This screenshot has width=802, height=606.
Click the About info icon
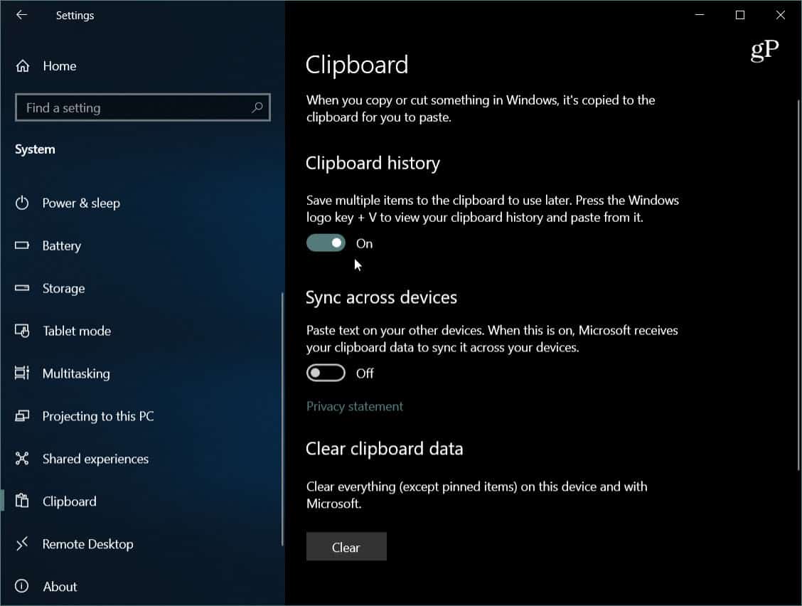point(22,586)
